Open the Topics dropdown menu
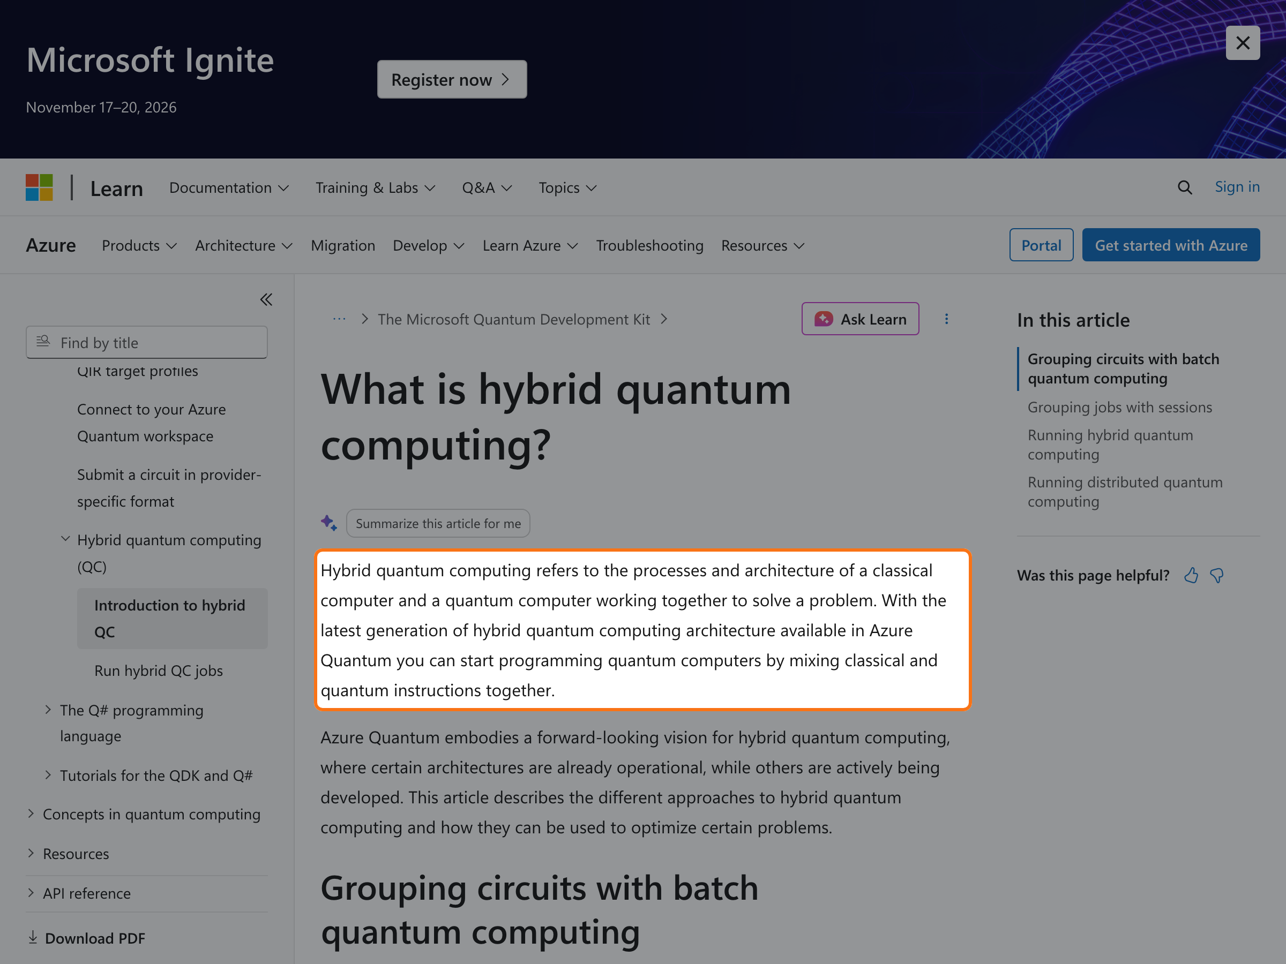This screenshot has height=964, width=1286. tap(567, 187)
